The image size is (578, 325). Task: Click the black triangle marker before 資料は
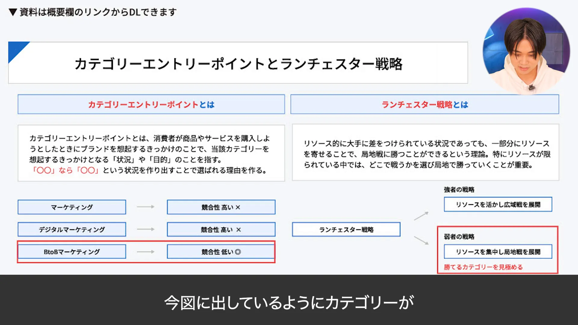tap(13, 12)
